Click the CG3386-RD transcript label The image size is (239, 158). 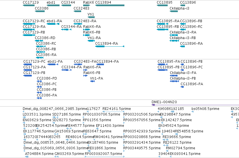pos(45,38)
